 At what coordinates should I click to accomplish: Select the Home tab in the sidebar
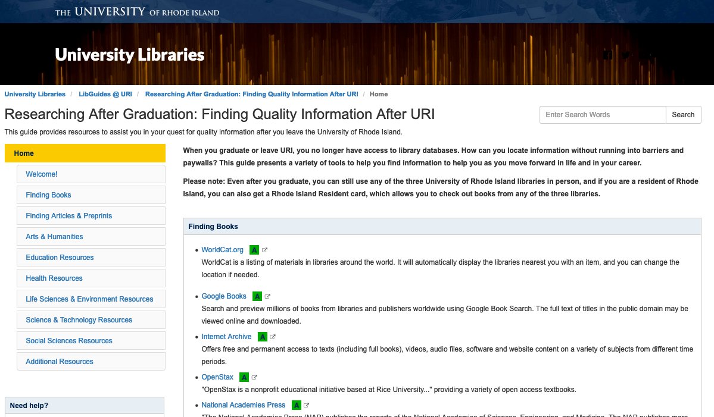click(x=85, y=153)
